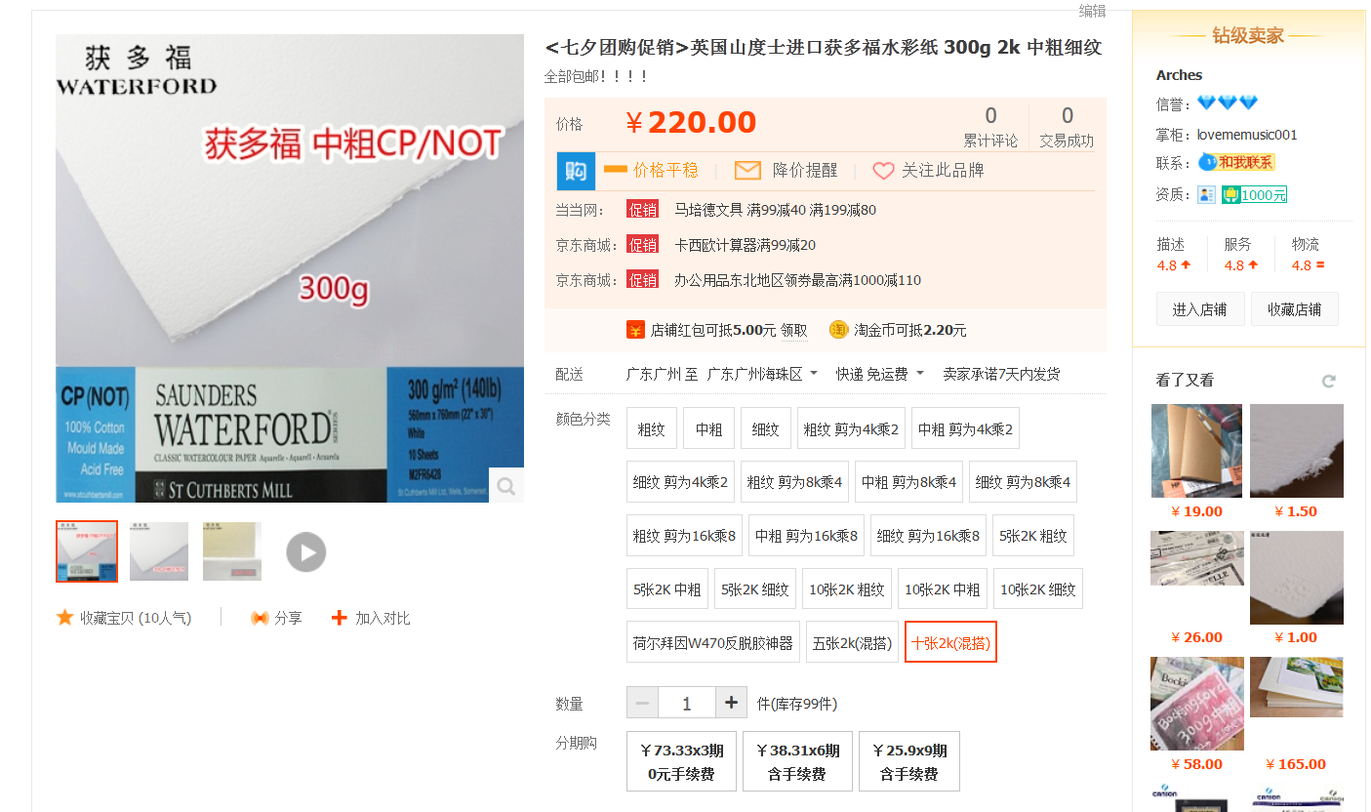Open the 办公用品东北地区领券 promotion
Screen dimensions: 1371x812
click(797, 280)
